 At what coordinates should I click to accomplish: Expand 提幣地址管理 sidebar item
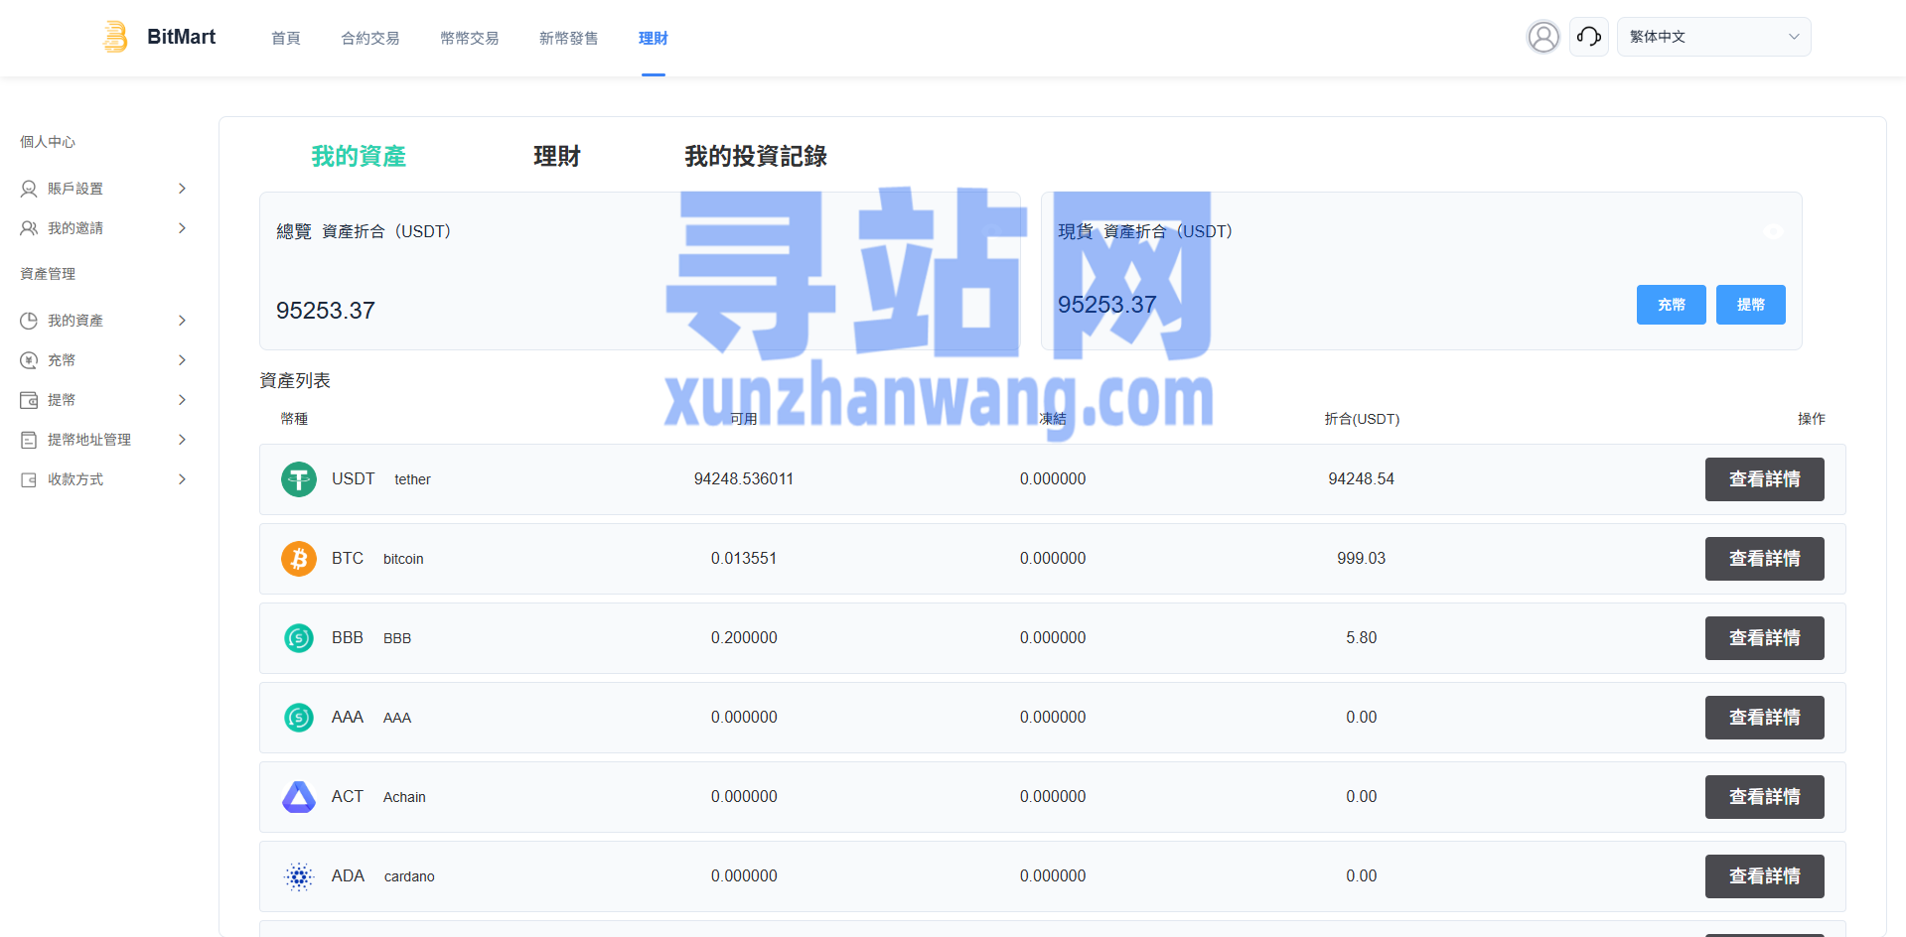[x=103, y=440]
